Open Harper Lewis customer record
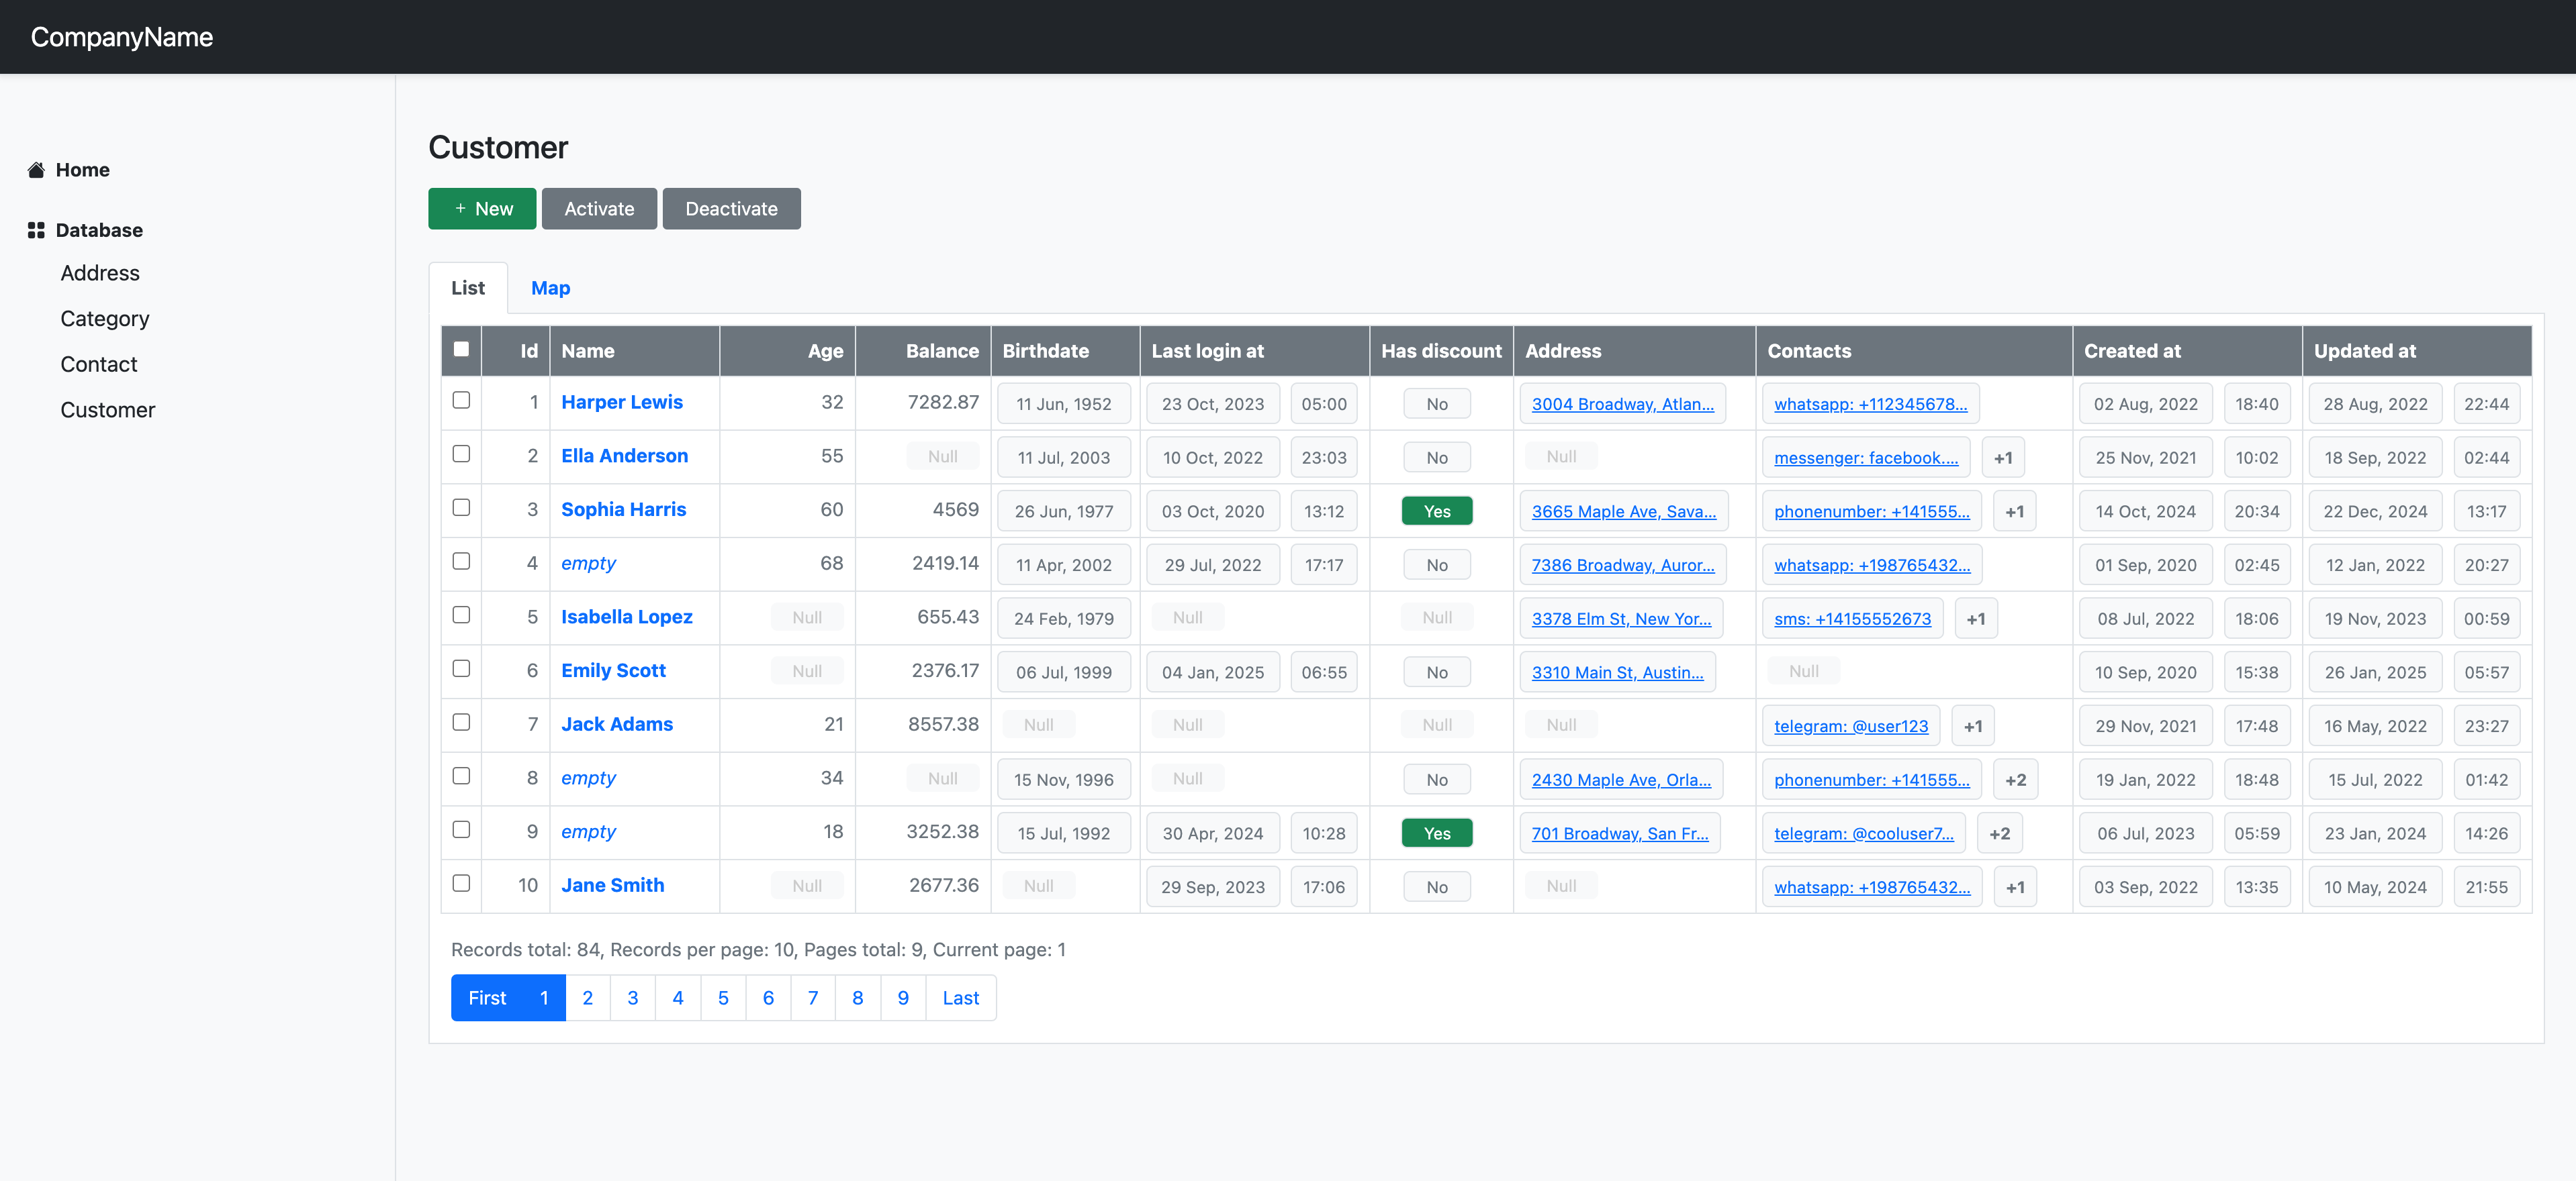This screenshot has width=2576, height=1181. 622,402
